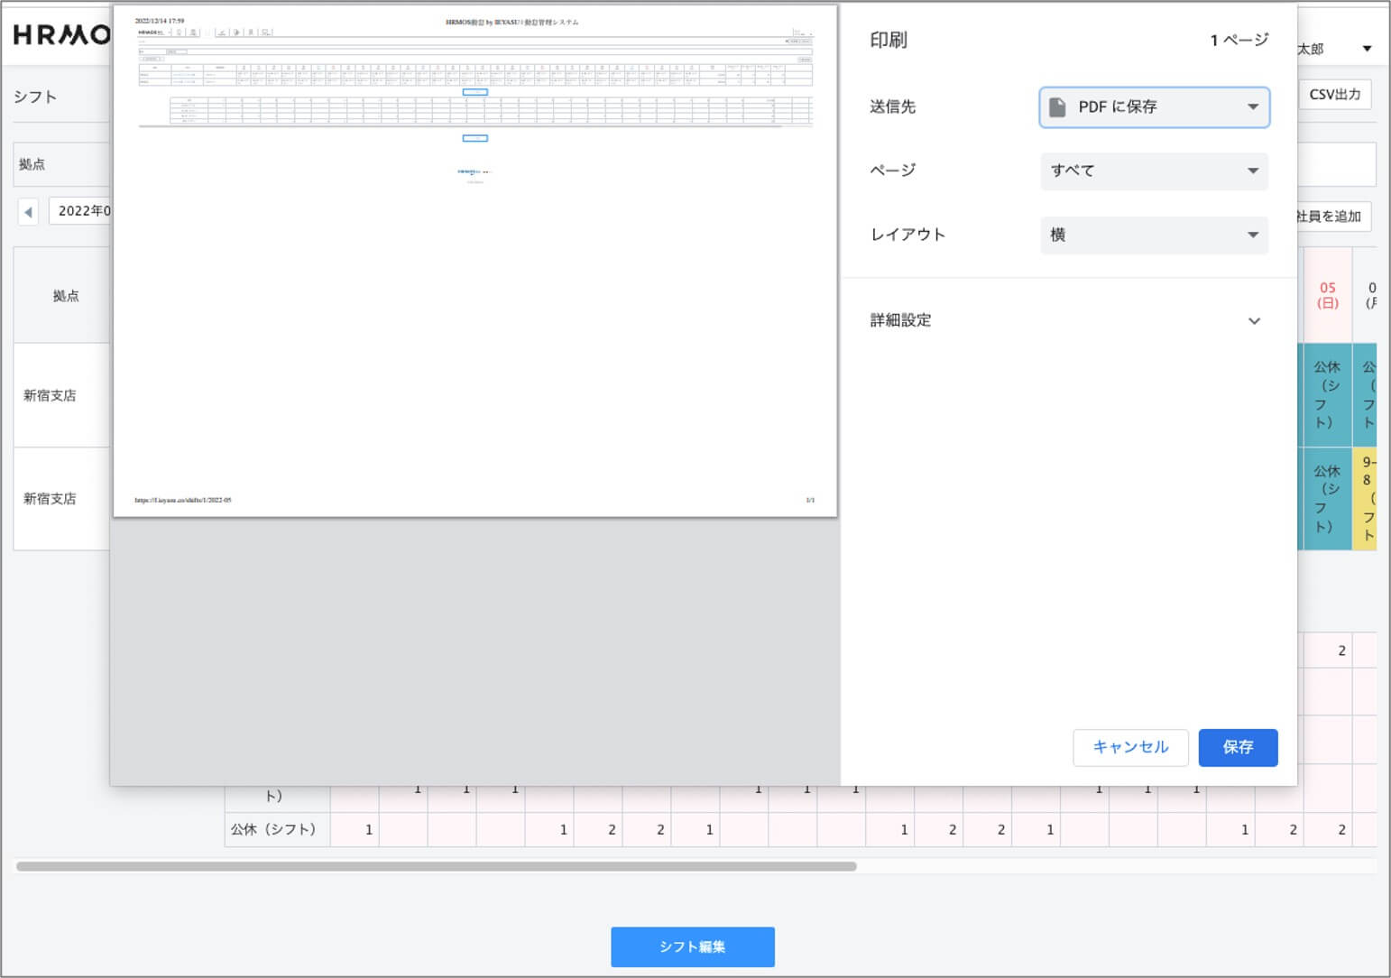The height and width of the screenshot is (978, 1391).
Task: Expand the 詳細設定 section
Action: pyautogui.click(x=1064, y=321)
